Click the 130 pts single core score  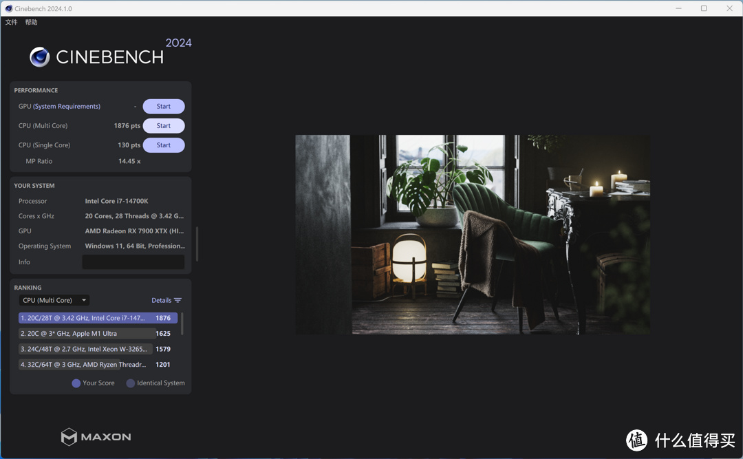(x=129, y=145)
